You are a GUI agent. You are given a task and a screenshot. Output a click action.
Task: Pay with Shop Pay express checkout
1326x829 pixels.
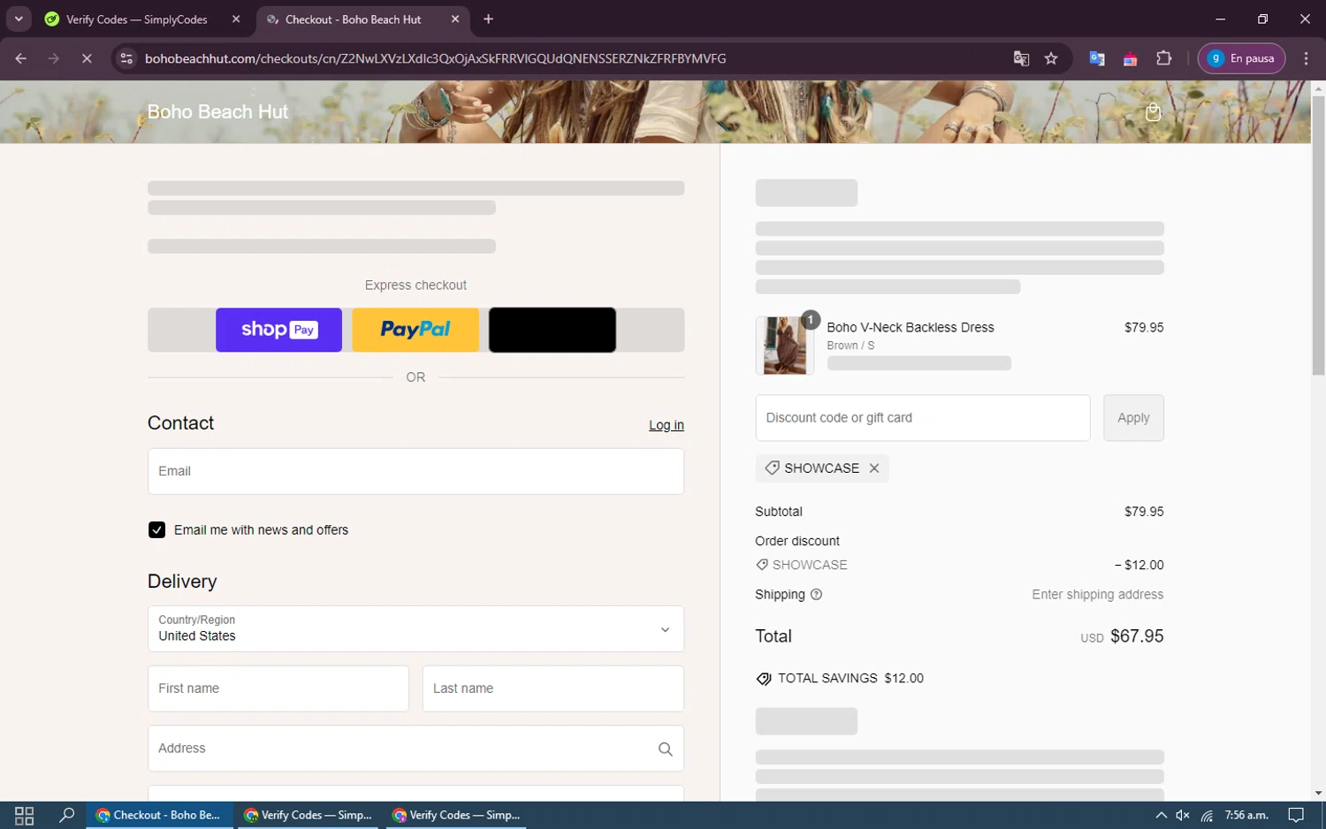pos(278,330)
